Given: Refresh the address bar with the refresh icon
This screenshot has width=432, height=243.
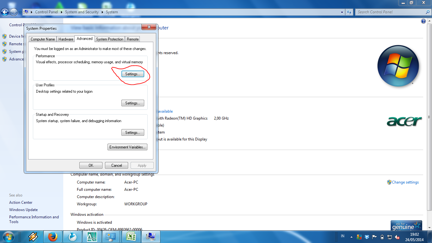Looking at the screenshot, I should point(349,12).
